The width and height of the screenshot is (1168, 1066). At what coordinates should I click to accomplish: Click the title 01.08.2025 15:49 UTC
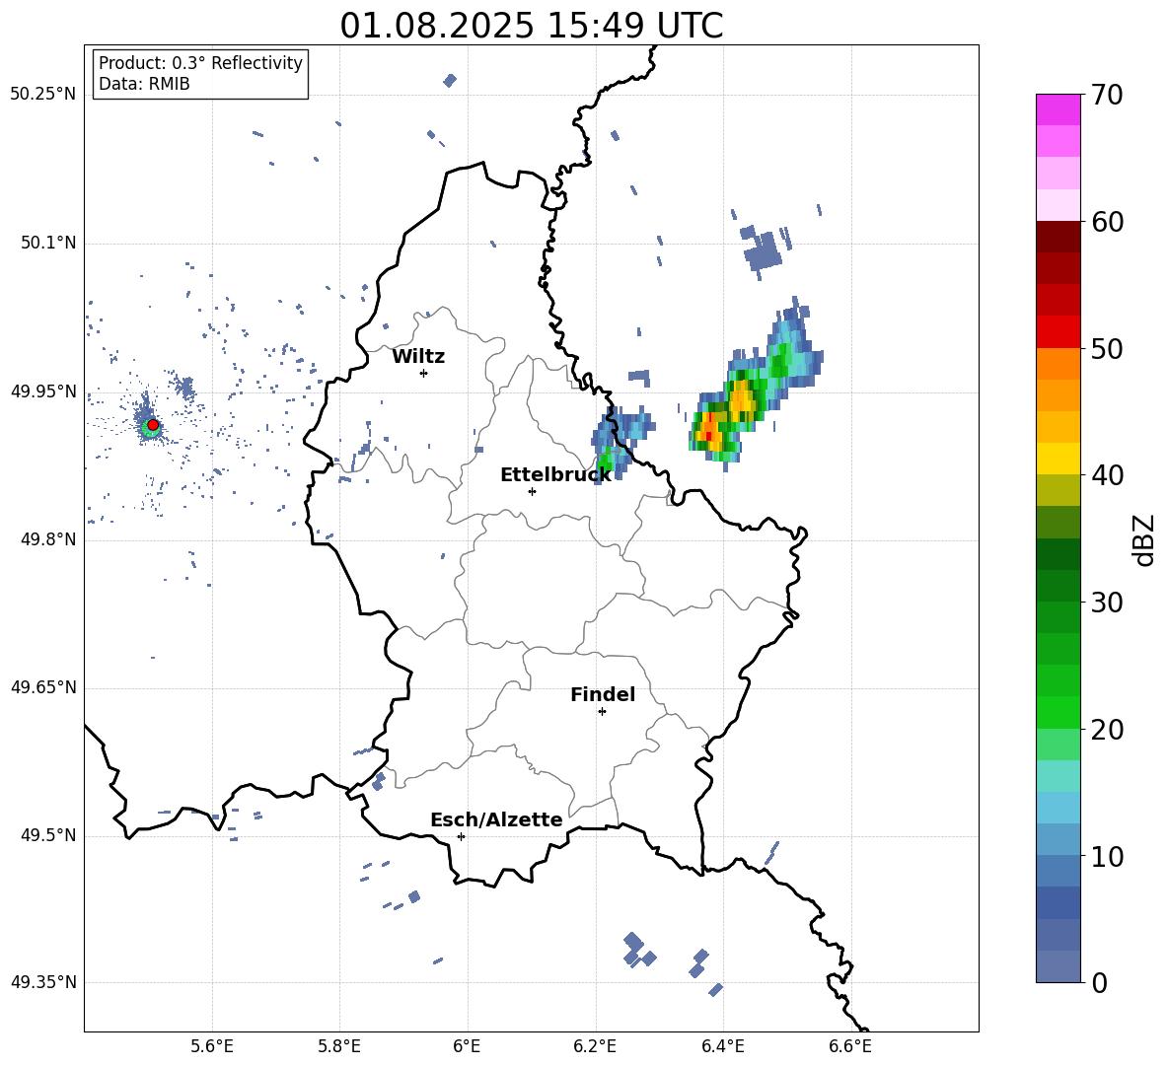pos(532,26)
